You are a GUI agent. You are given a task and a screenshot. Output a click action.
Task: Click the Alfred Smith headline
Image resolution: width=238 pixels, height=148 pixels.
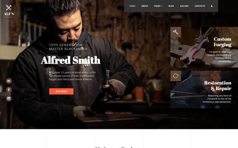(71, 60)
